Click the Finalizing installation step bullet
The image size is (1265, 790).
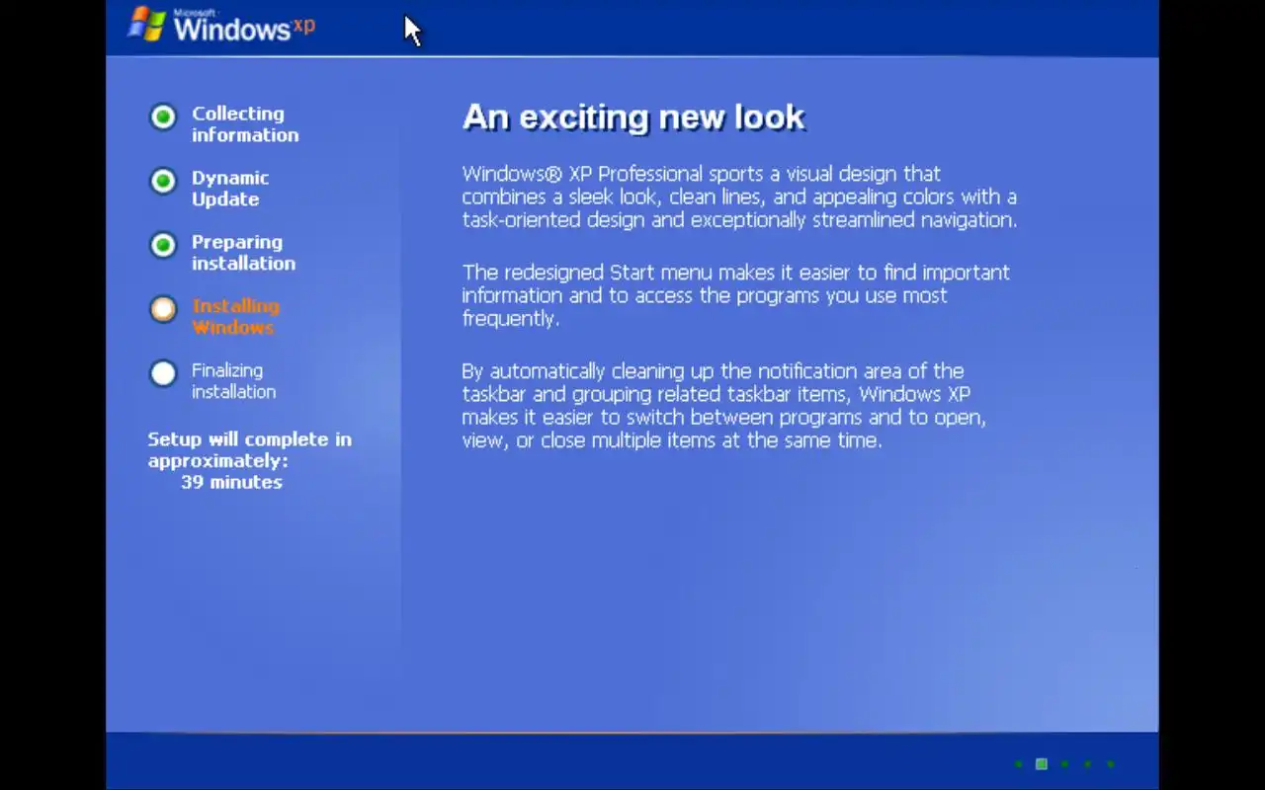[x=163, y=373]
